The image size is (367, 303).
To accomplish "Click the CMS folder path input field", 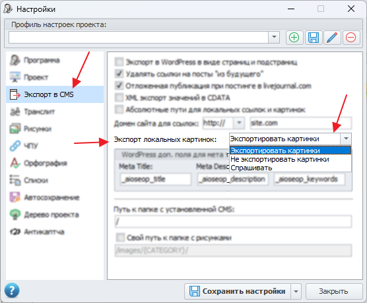I will (233, 221).
